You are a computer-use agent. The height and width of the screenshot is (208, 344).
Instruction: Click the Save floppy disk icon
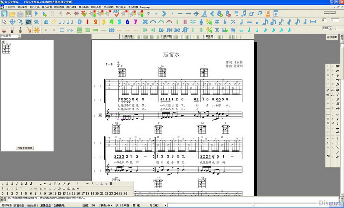pyautogui.click(x=4, y=14)
